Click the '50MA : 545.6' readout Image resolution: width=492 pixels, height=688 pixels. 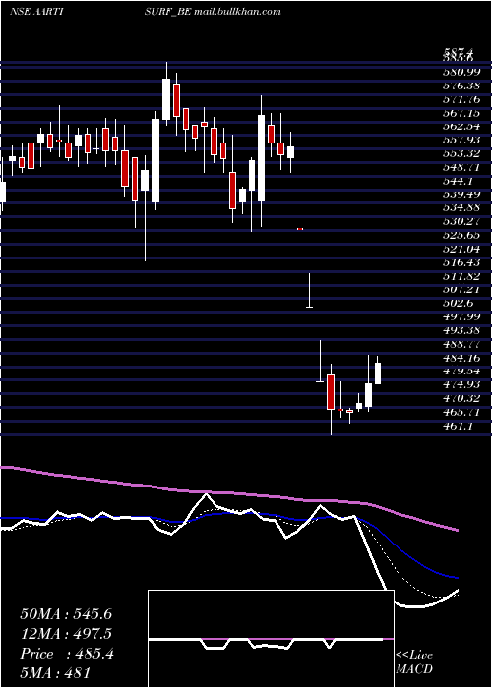[66, 614]
